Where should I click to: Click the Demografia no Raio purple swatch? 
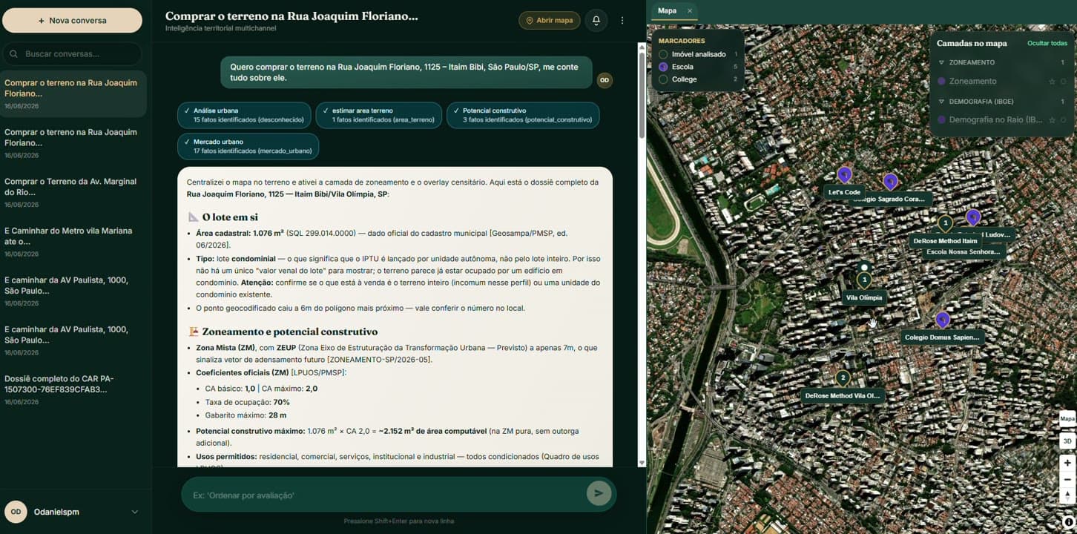click(942, 119)
